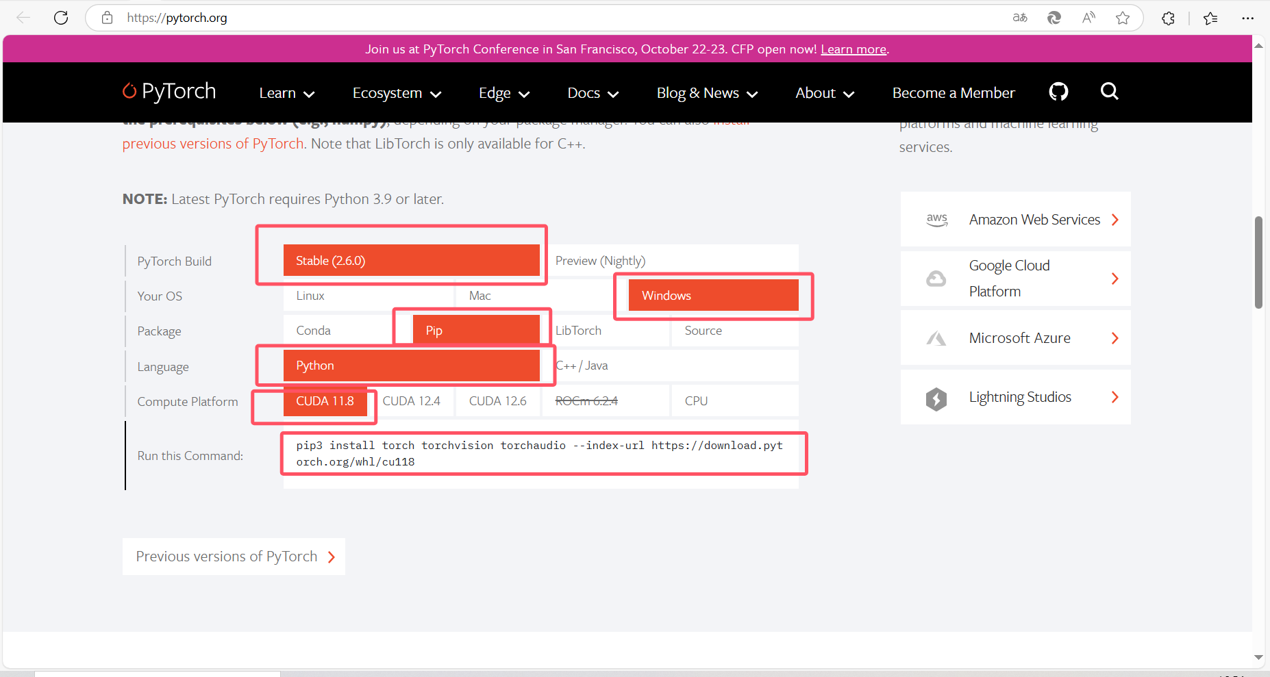Select Python language option
Image resolution: width=1270 pixels, height=677 pixels.
tap(412, 366)
